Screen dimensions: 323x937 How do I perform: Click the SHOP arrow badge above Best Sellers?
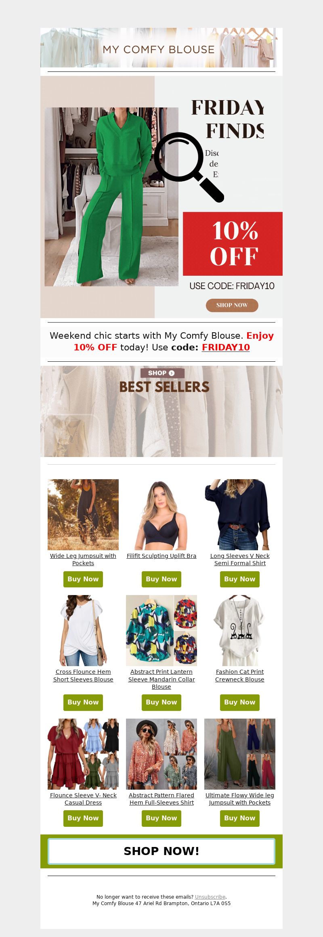click(162, 373)
